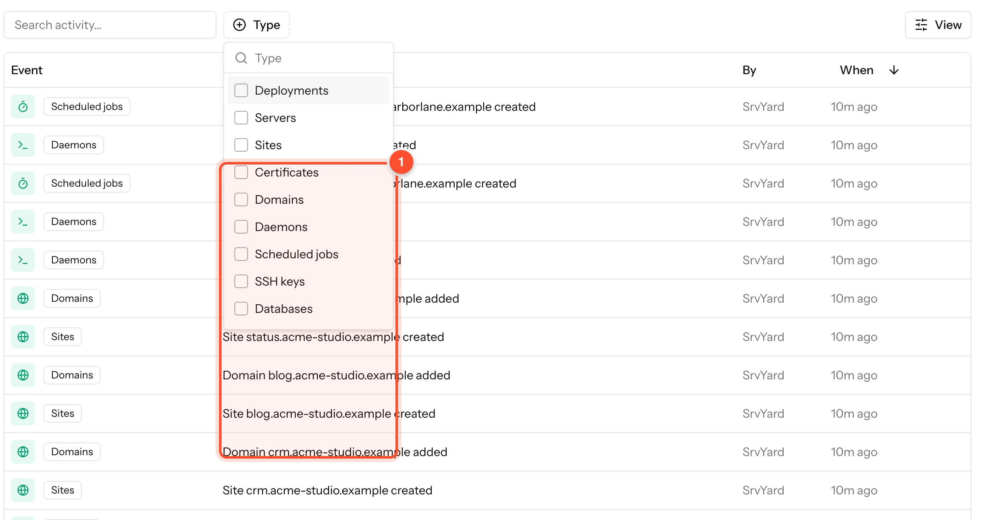Select the Daemons checkbox in the dropdown

(241, 227)
